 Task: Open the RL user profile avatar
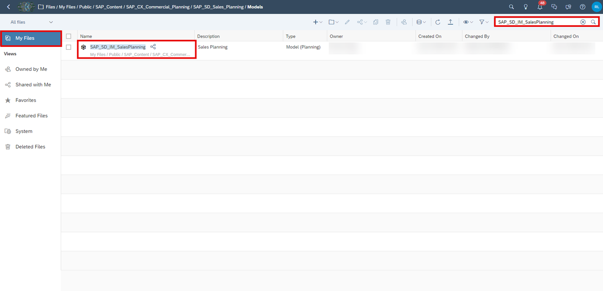coord(596,7)
